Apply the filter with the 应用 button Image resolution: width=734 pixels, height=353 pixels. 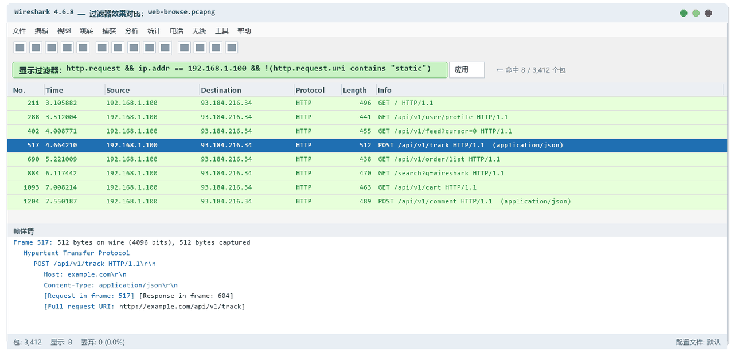pos(467,70)
